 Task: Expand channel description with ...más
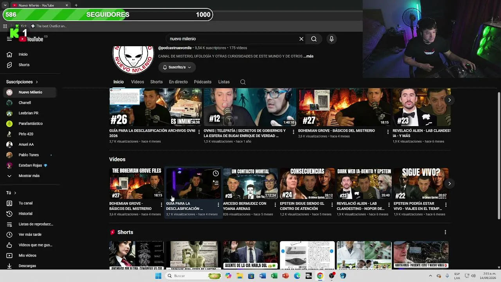pyautogui.click(x=308, y=56)
